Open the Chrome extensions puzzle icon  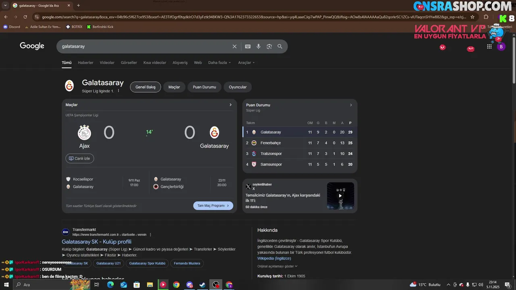click(486, 17)
